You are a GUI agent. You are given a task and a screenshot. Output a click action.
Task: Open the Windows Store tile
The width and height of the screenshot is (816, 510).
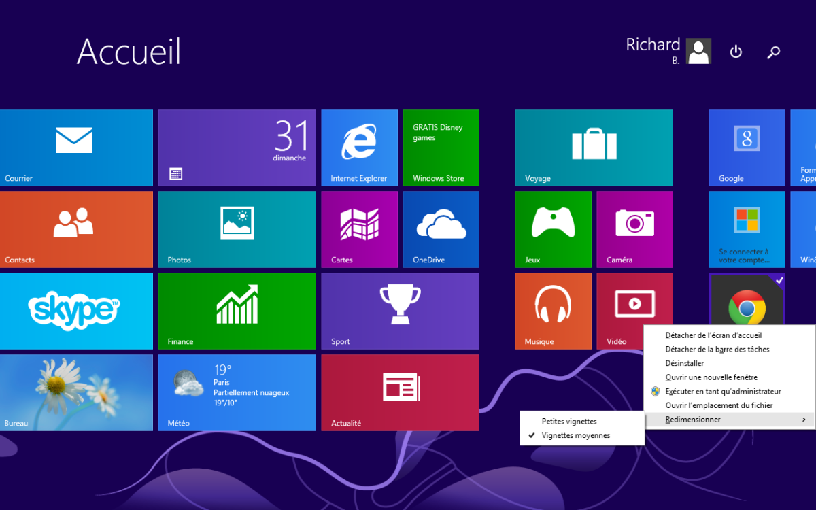pos(441,148)
